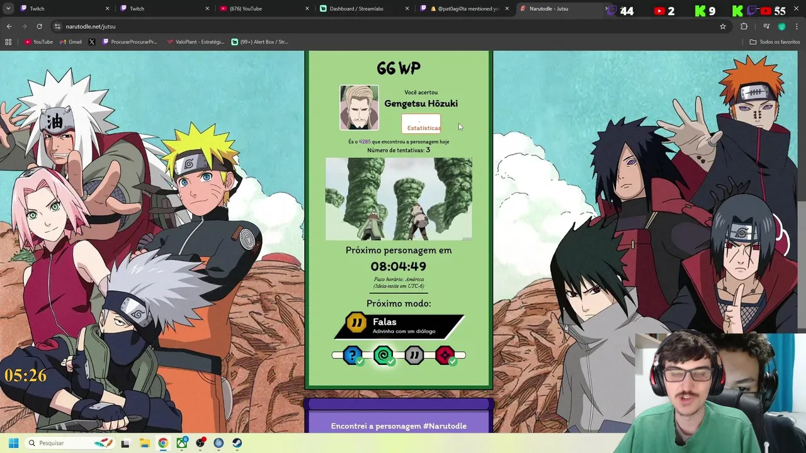This screenshot has width=806, height=453.
Task: Click the jutsu scene image
Action: click(399, 199)
